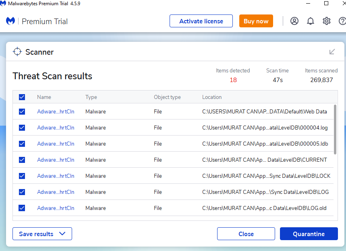Viewport: 346px width, 251px height.
Task: Click the Premium Trial header label
Action: tap(45, 21)
